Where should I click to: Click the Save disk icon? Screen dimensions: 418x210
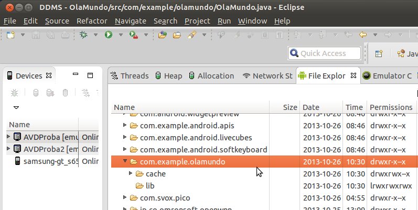pos(36,35)
